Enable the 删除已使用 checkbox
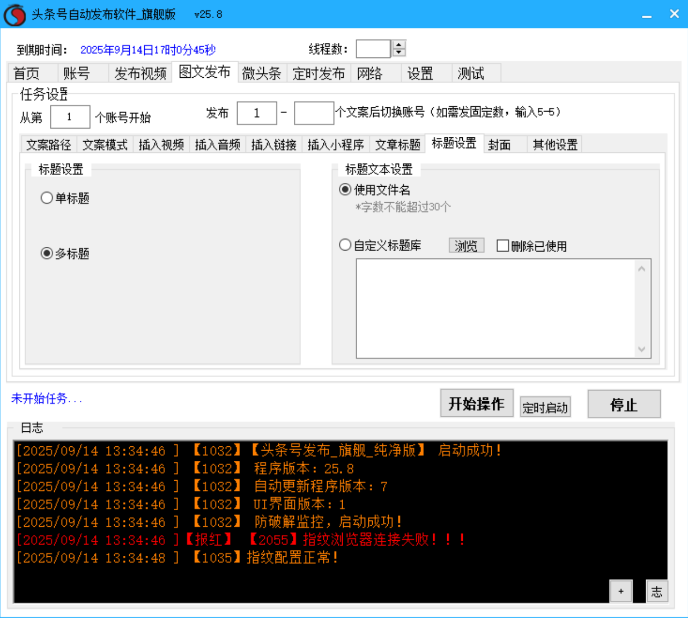 coord(502,246)
